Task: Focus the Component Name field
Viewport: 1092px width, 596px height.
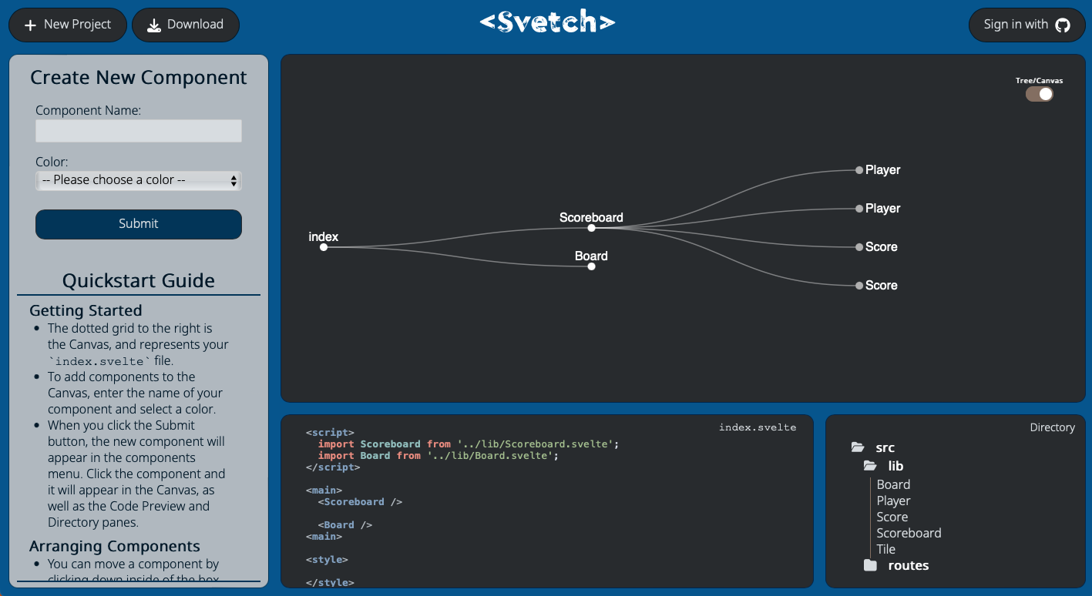Action: coord(139,131)
